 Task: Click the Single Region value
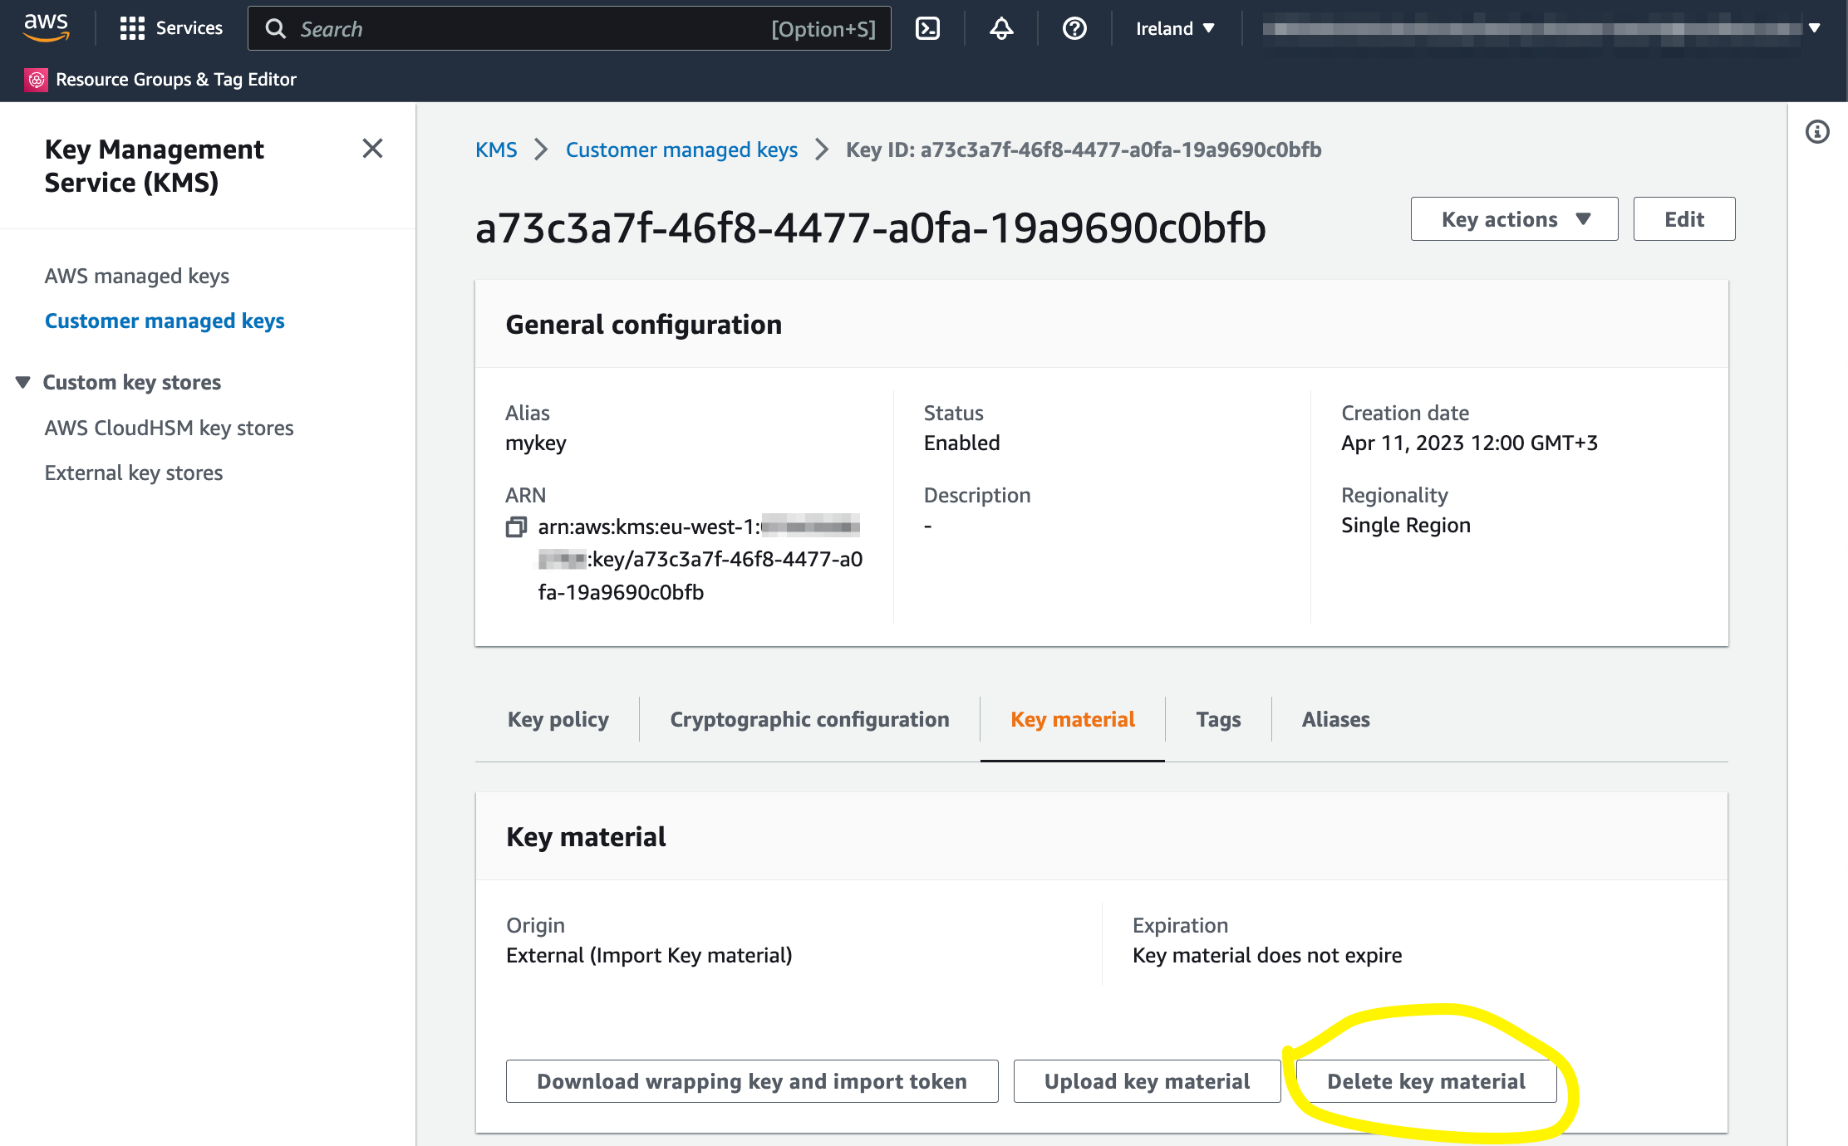tap(1405, 526)
